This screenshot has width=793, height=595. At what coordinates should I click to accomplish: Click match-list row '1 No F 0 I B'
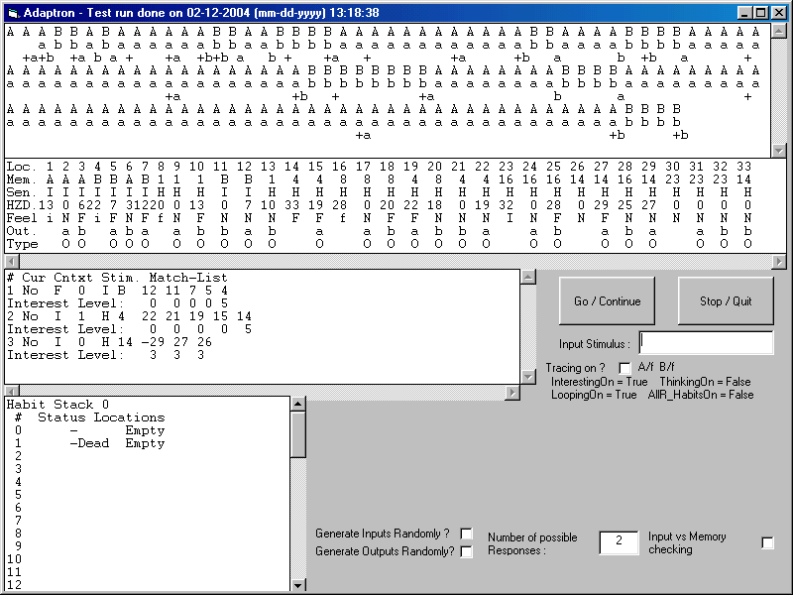tap(117, 291)
